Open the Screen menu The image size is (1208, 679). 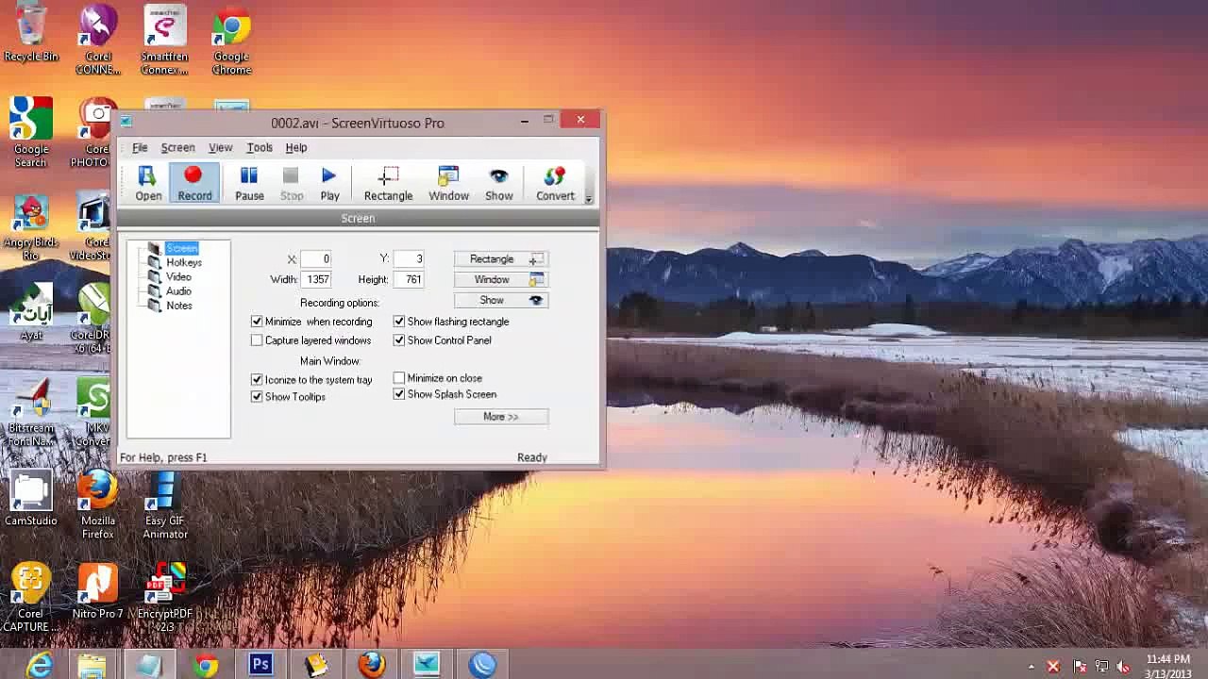click(177, 148)
